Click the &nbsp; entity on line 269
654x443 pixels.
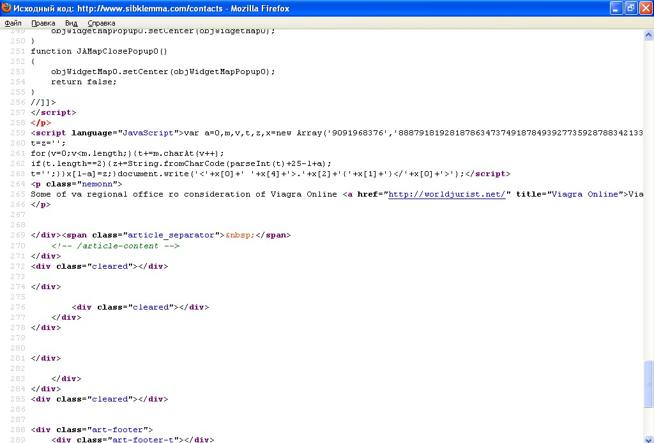pyautogui.click(x=240, y=235)
